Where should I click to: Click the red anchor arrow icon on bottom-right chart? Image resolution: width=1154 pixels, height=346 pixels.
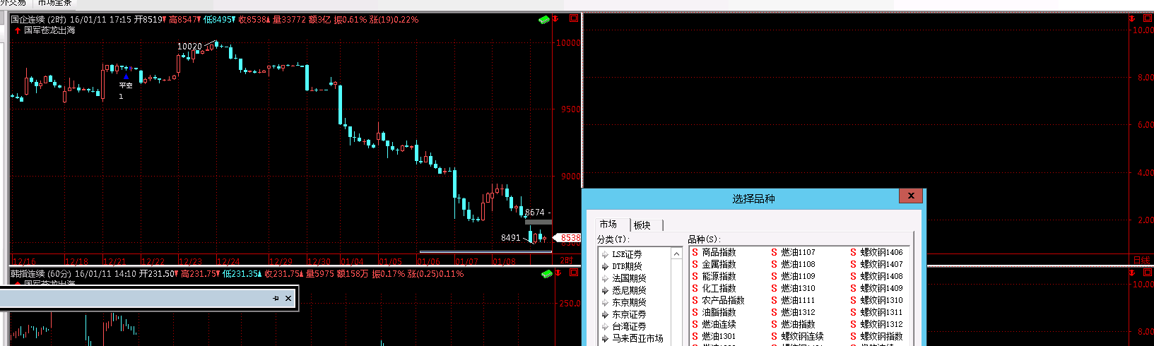click(1132, 273)
